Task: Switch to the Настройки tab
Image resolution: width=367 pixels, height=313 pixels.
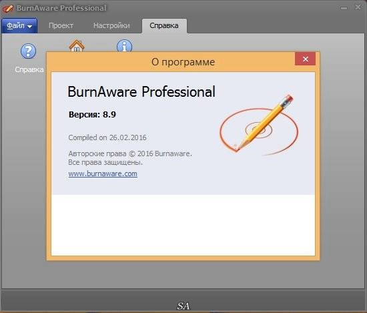Action: 111,25
